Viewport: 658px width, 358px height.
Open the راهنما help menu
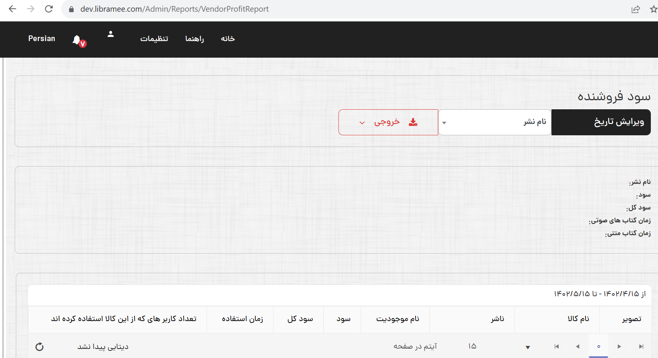(195, 39)
